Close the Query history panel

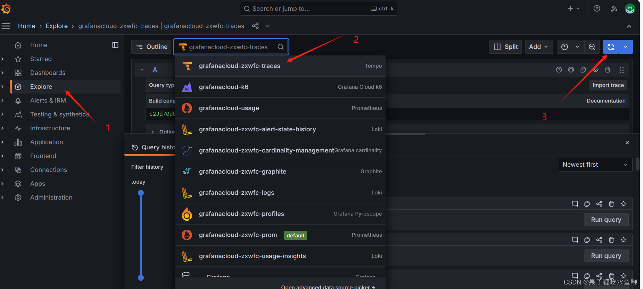pos(627,143)
